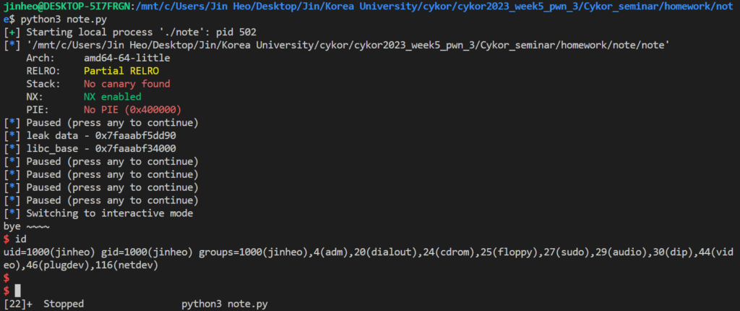Viewport: 740px width, 311px height.
Task: Click the 'bye ~~~~' output line
Action: point(26,226)
